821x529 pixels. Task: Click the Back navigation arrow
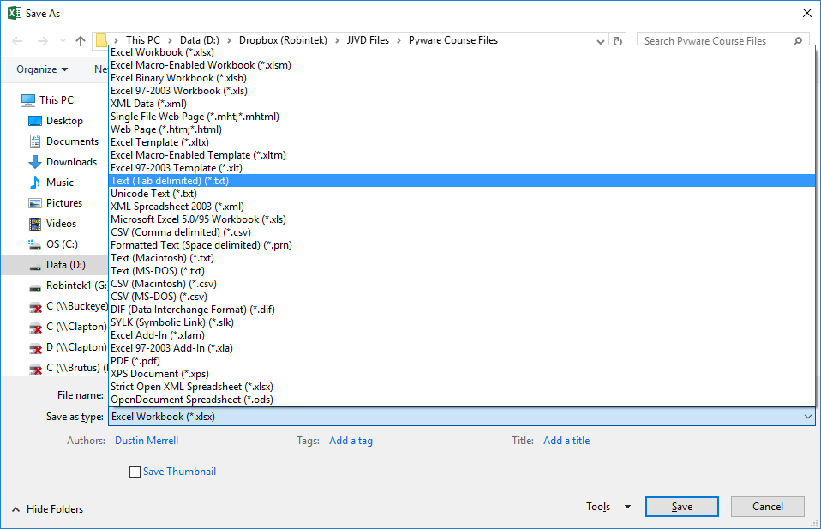17,41
